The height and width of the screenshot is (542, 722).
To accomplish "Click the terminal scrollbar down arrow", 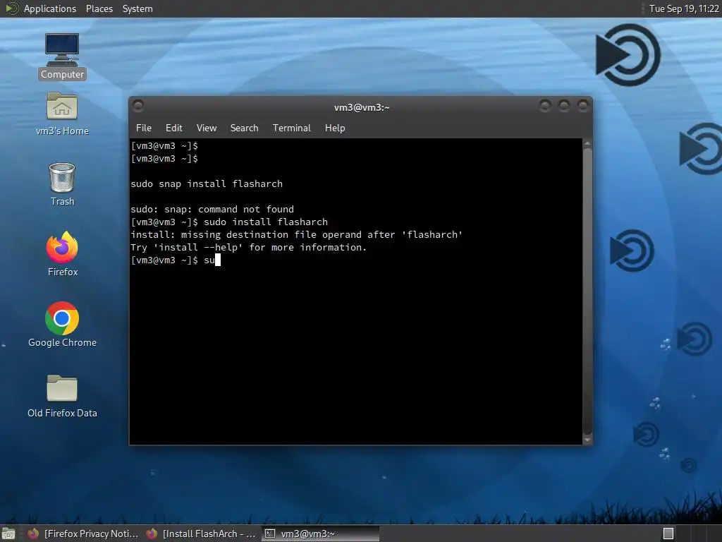I will coord(587,440).
